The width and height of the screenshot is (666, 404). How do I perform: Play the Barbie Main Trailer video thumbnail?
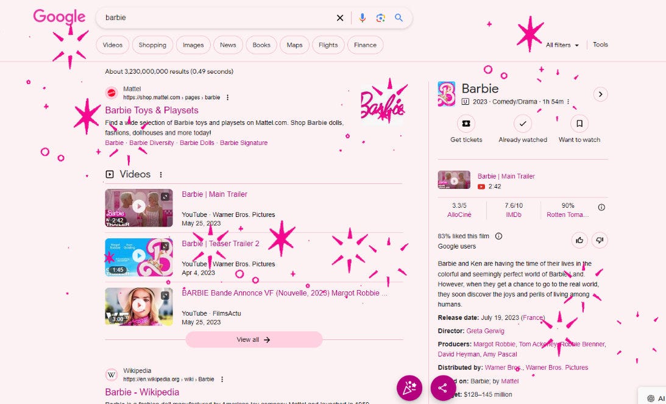pos(139,208)
